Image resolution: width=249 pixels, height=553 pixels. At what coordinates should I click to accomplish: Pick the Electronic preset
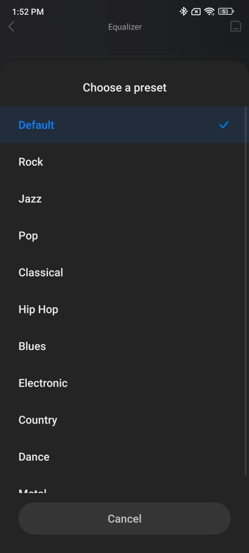point(125,383)
